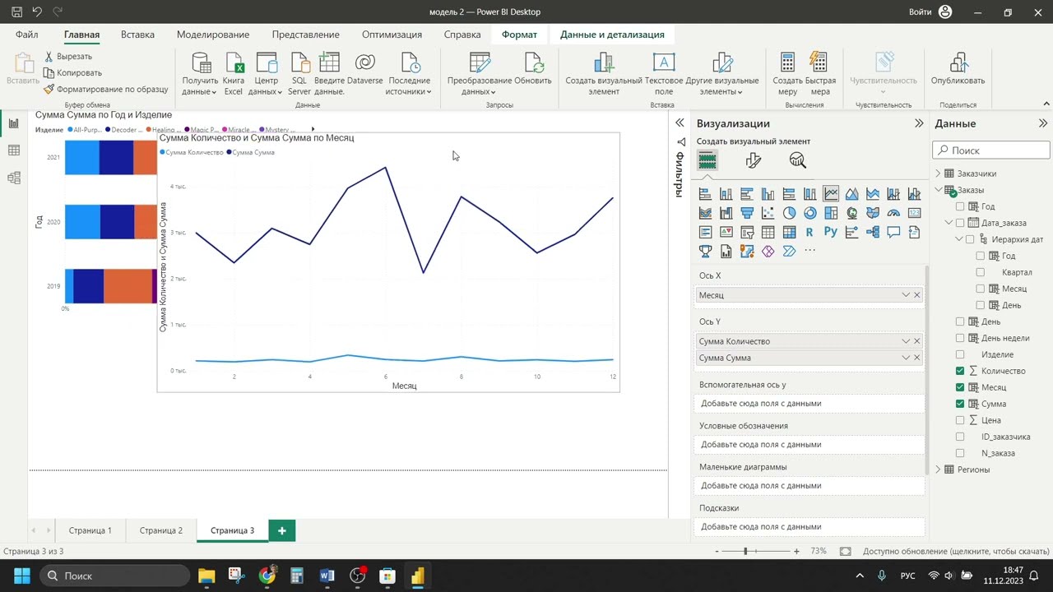
Task: Switch to table view in left sidebar
Action: point(13,150)
